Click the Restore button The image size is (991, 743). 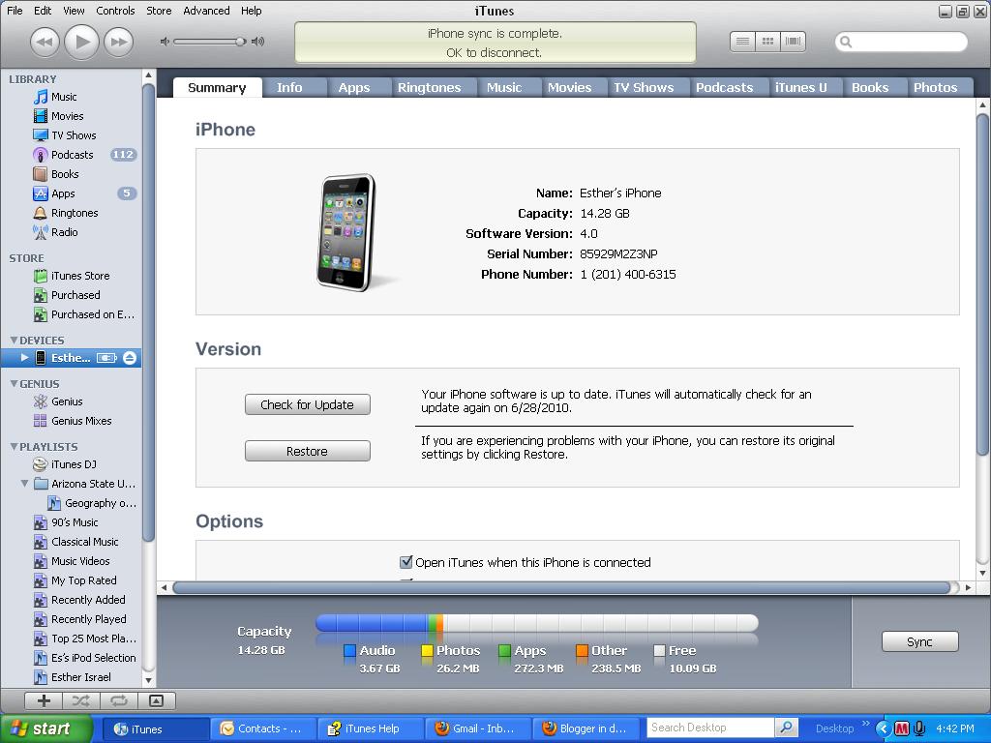click(x=307, y=452)
